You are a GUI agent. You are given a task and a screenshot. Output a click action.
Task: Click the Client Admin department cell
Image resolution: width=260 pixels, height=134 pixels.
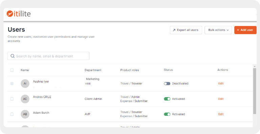(x=93, y=99)
